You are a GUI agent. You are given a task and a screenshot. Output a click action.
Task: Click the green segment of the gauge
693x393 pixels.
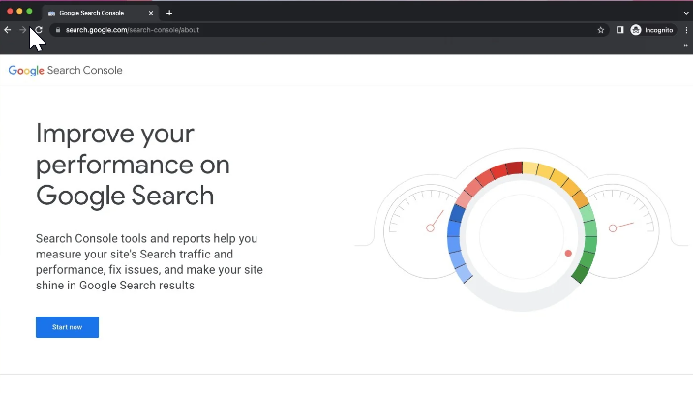coord(586,242)
